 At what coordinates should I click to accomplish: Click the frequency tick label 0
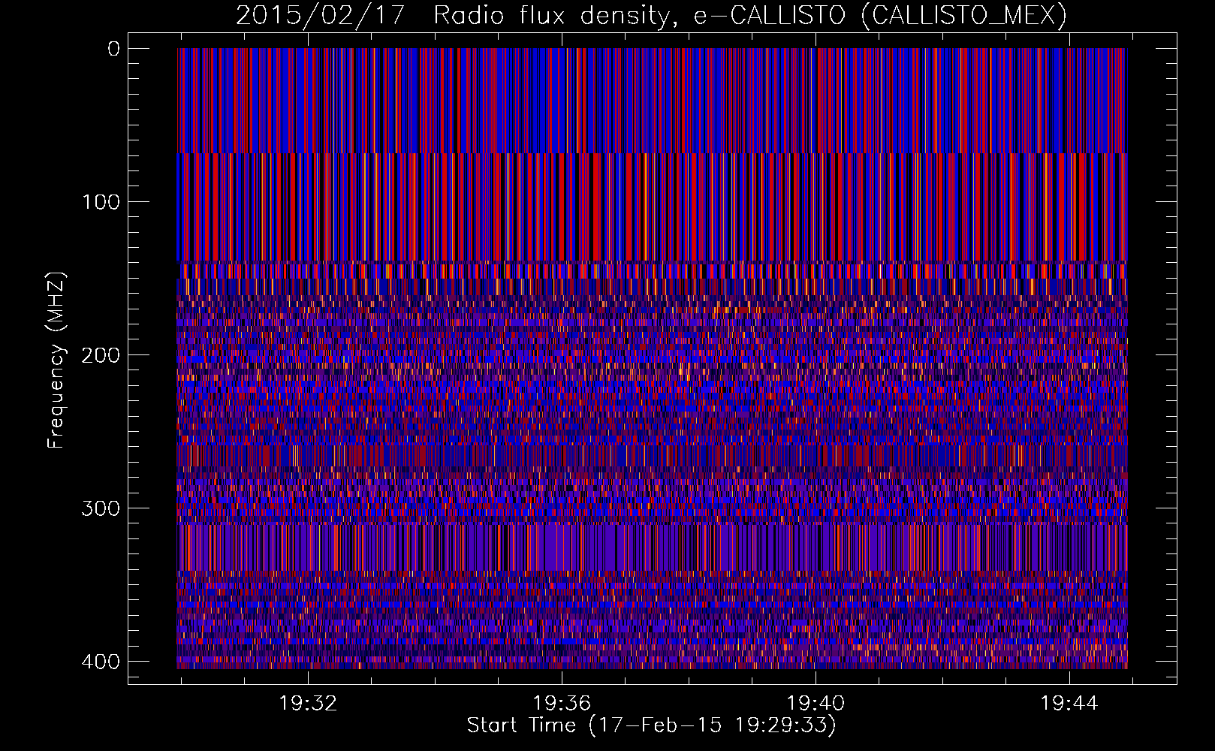coord(113,49)
